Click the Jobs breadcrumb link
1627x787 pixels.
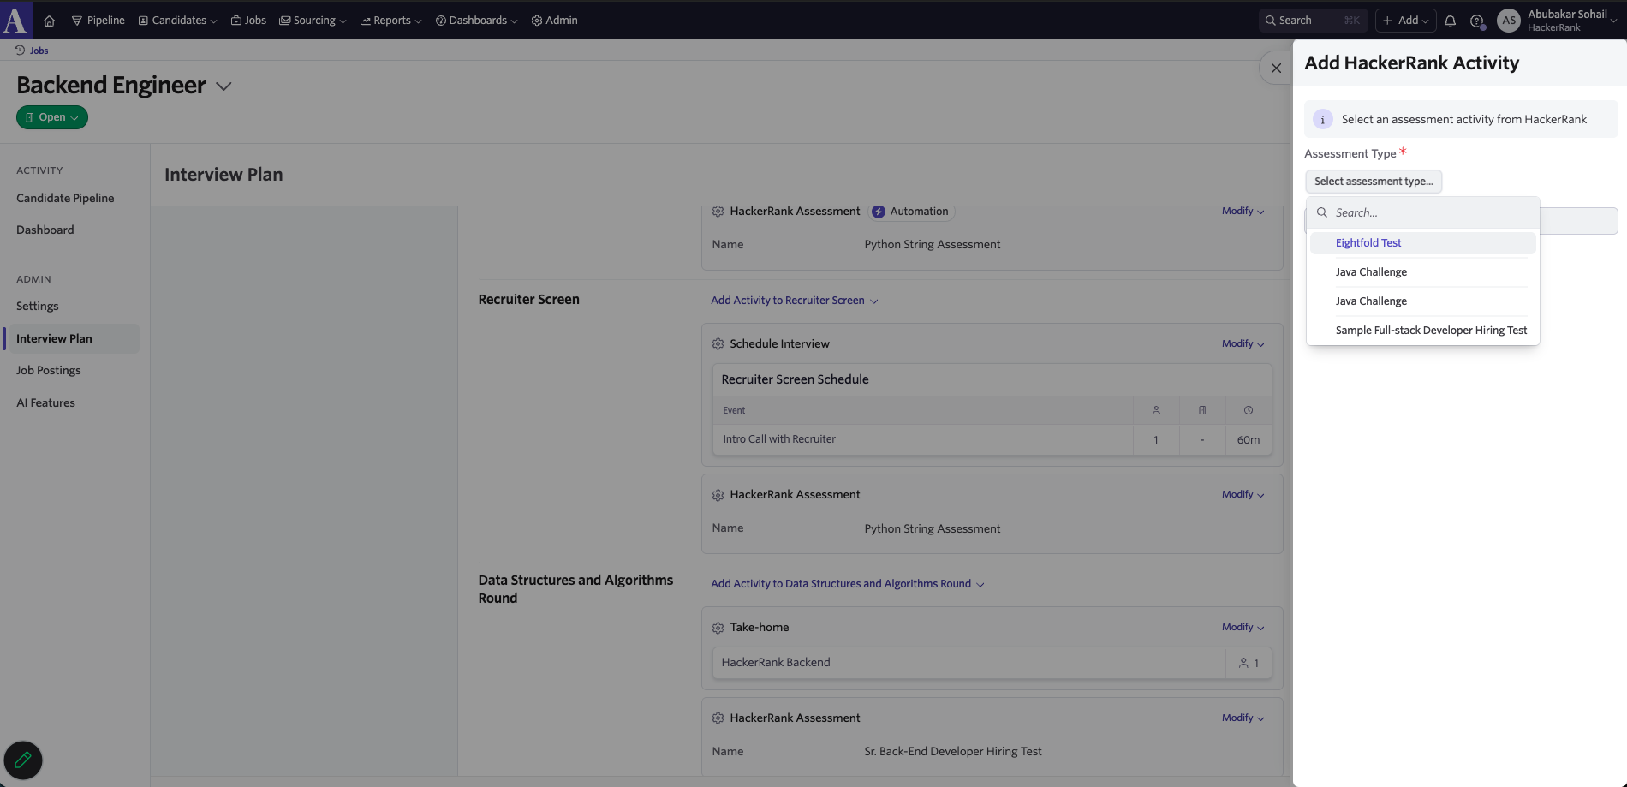pos(39,51)
